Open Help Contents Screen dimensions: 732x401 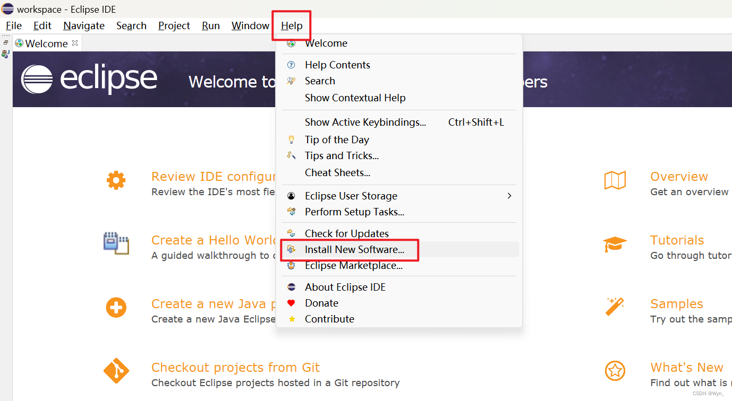pos(399,65)
